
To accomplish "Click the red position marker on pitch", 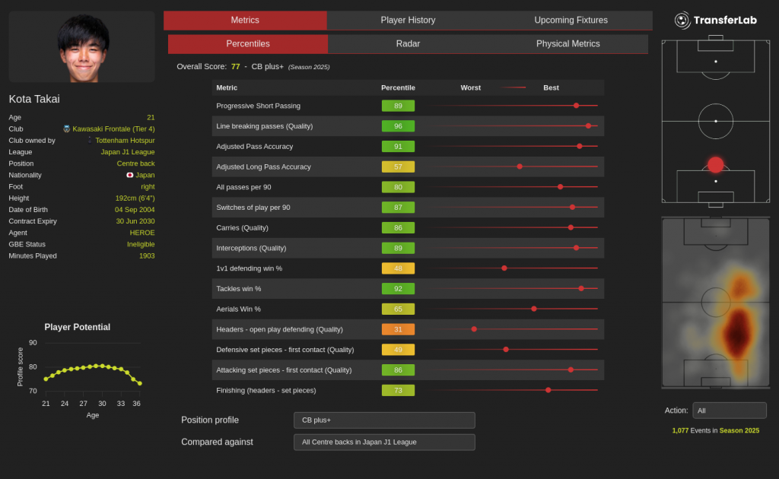I will pos(715,165).
